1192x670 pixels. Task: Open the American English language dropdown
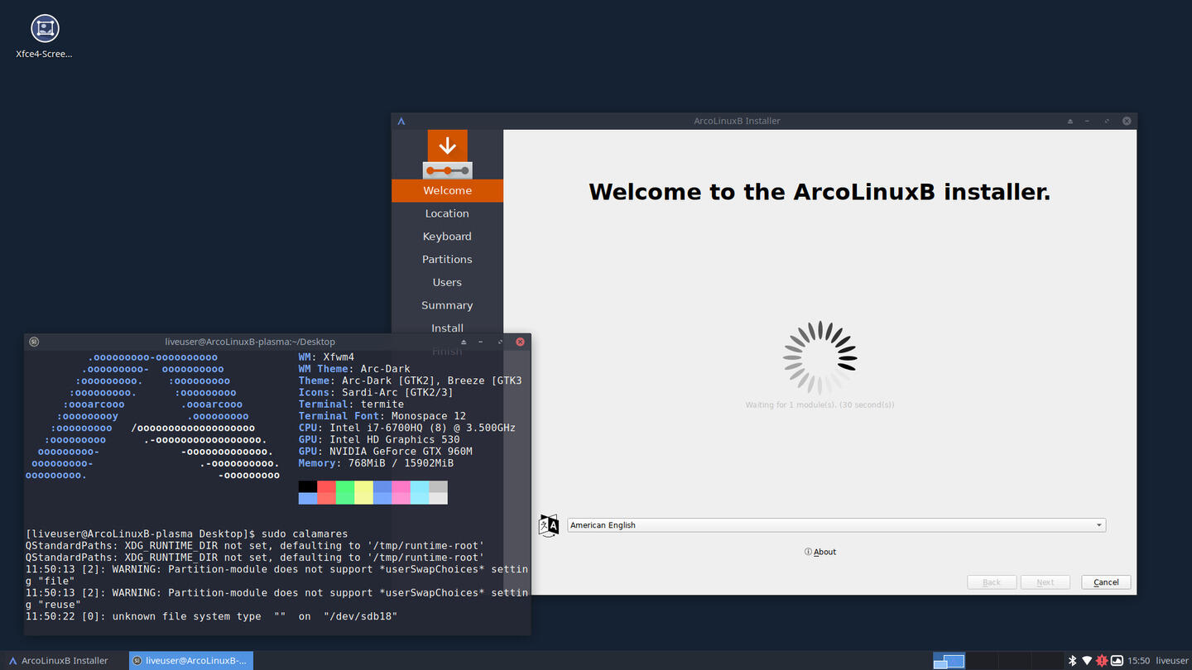[836, 525]
